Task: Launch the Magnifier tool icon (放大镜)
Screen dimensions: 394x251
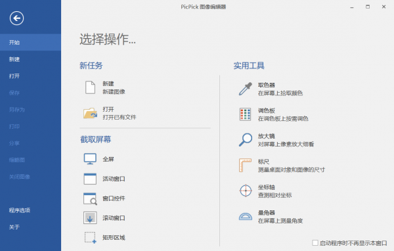Action: pyautogui.click(x=245, y=140)
